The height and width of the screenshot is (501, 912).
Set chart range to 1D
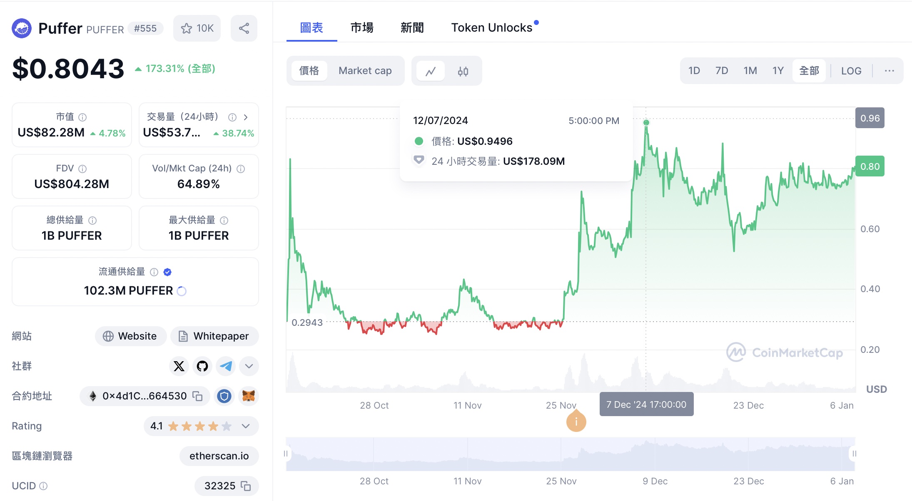click(x=694, y=71)
